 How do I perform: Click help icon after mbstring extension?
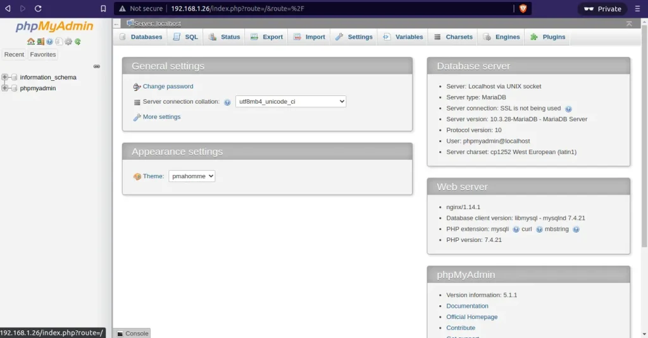pos(576,229)
